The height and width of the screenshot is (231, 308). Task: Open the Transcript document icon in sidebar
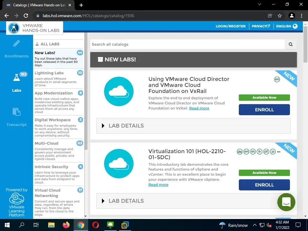[x=17, y=112]
